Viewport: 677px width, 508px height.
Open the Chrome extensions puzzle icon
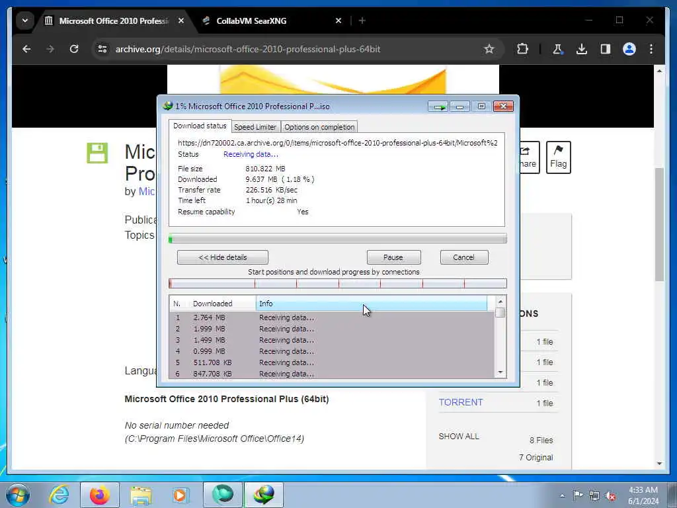(522, 49)
